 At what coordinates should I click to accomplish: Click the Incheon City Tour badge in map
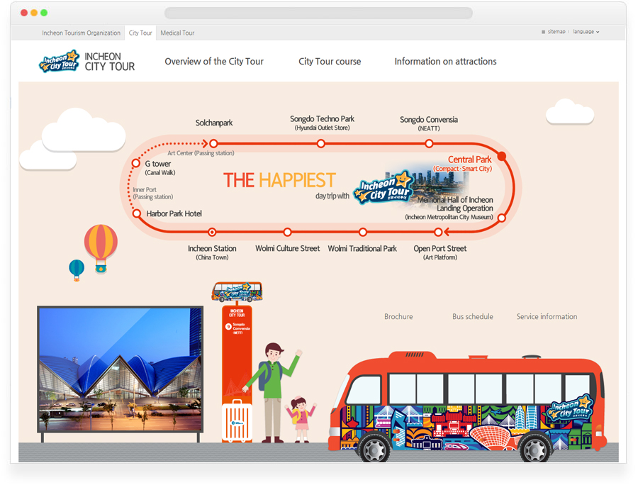(x=384, y=188)
